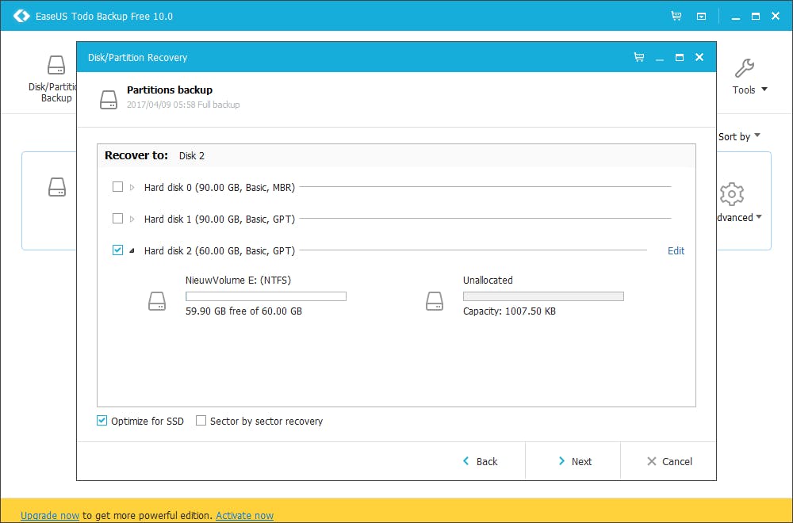The width and height of the screenshot is (793, 523).
Task: Click the 'Capacity: 1007.50 KB' text
Action: 509,311
